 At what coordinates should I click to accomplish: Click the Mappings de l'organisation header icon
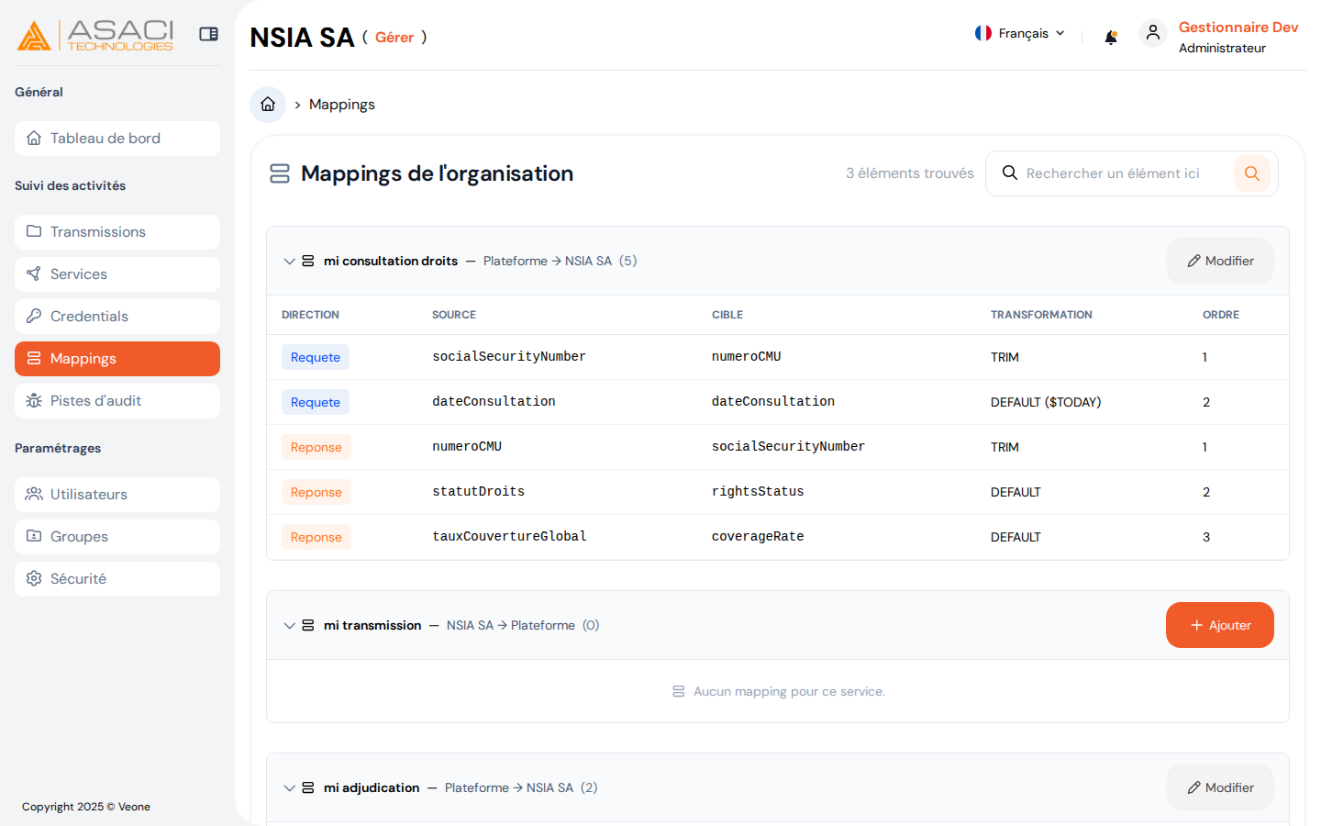pyautogui.click(x=280, y=173)
